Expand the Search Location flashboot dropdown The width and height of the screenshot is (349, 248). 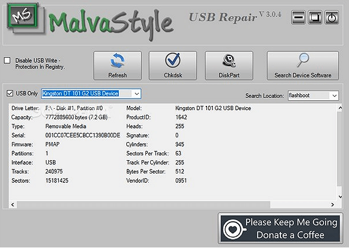point(334,95)
